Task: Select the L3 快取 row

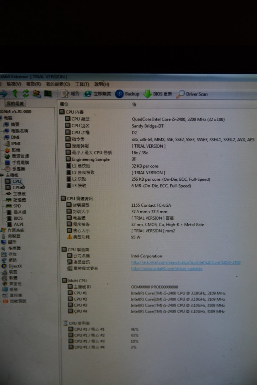Action: [x=129, y=186]
